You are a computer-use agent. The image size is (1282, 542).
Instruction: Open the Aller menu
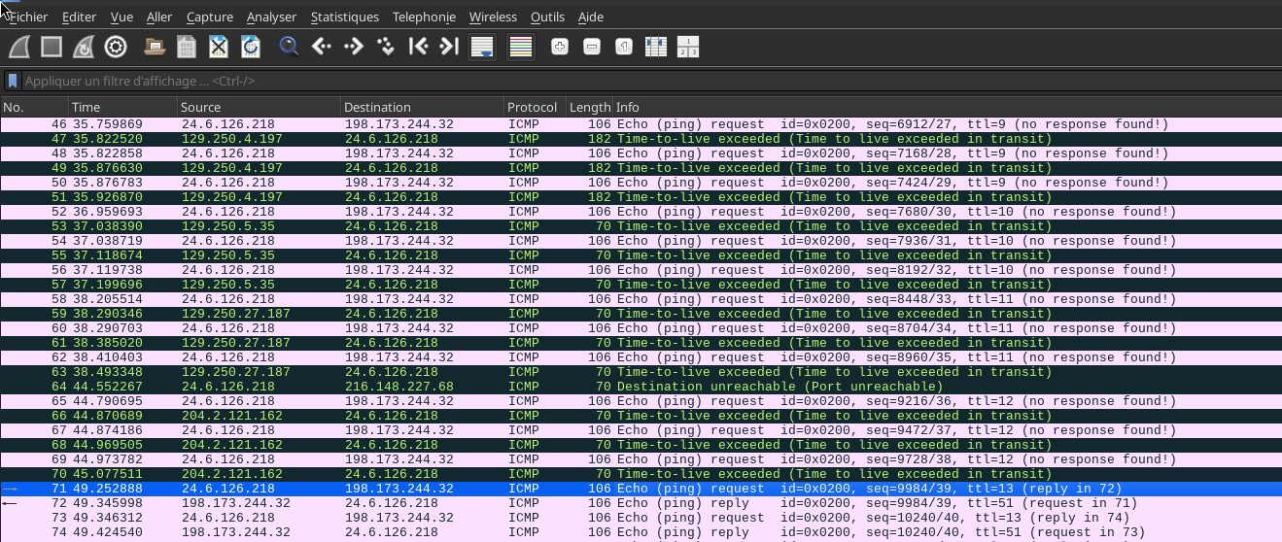coord(159,17)
